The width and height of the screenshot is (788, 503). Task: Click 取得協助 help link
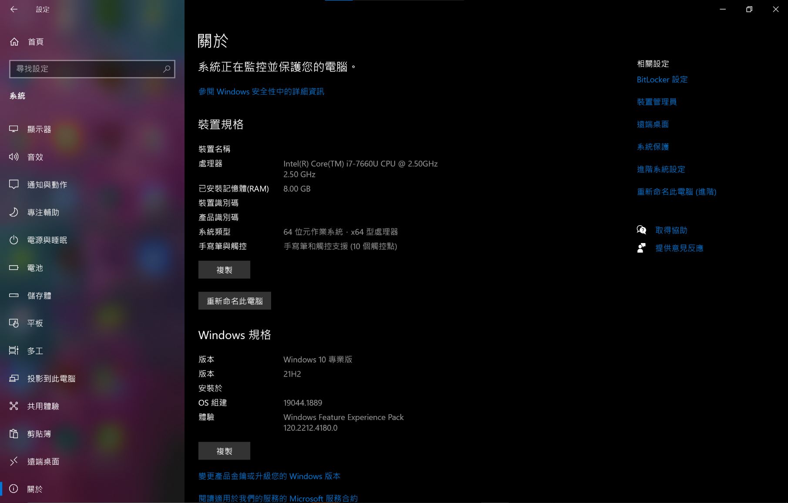(x=671, y=230)
